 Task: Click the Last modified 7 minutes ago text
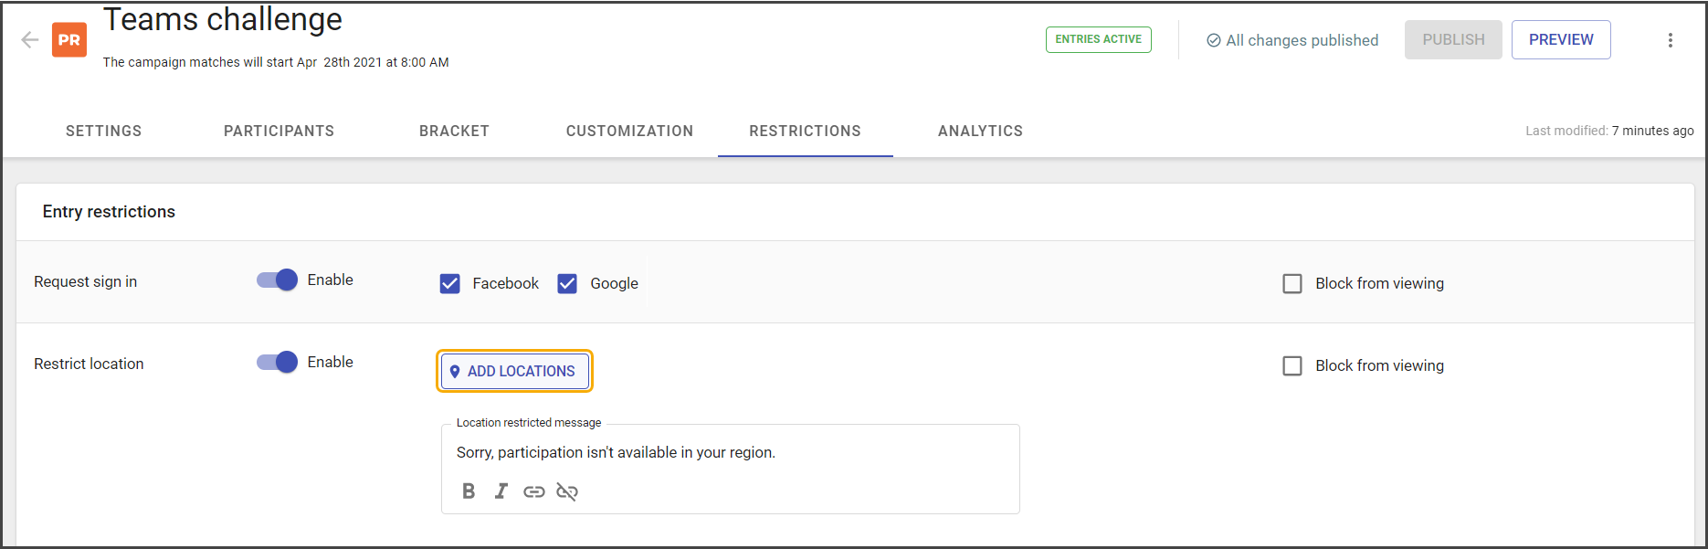tap(1609, 131)
